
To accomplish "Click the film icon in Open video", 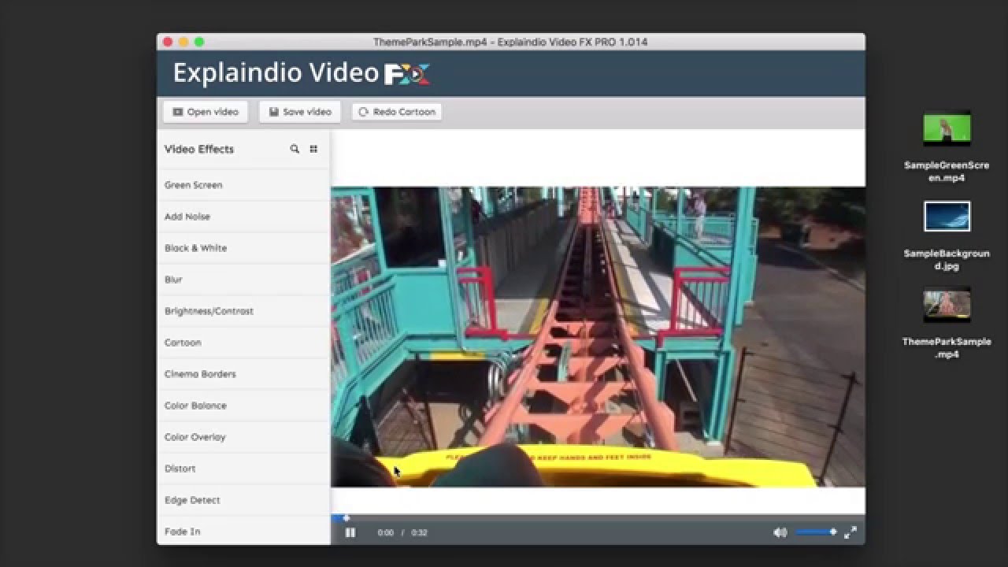I will [178, 112].
